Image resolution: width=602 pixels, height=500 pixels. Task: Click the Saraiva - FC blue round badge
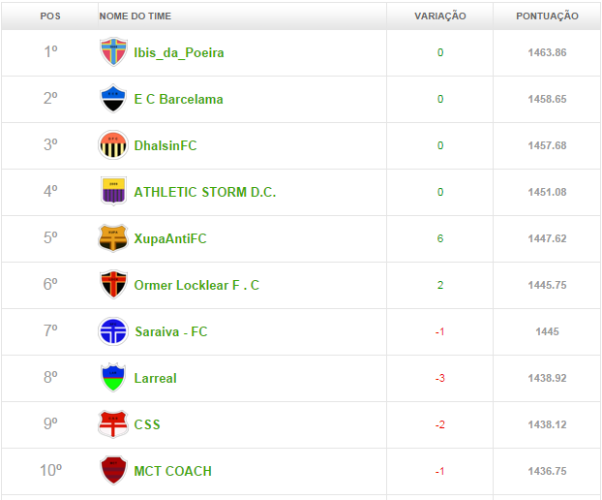113,331
